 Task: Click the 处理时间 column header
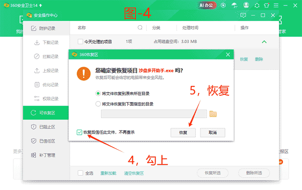[190, 28]
